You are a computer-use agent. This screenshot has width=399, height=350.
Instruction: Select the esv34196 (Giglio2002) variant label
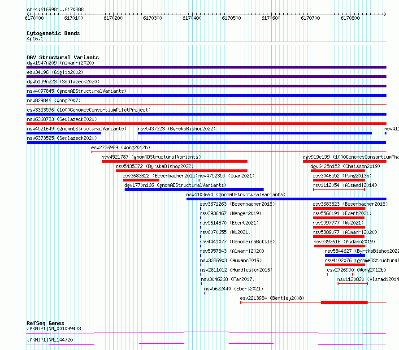click(x=55, y=72)
